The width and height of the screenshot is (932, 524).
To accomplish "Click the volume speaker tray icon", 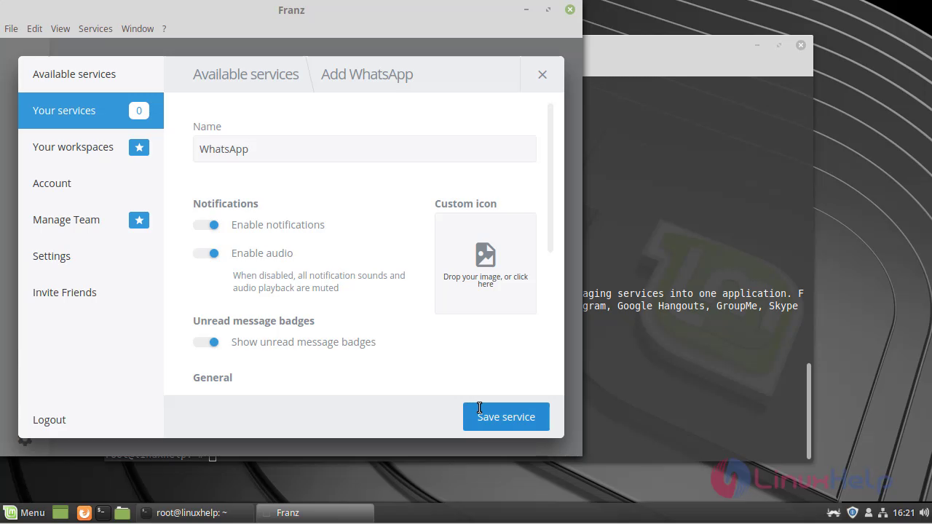I will (x=924, y=512).
